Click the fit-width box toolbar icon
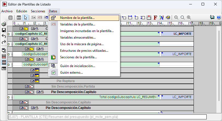The width and height of the screenshot is (222, 121). click(130, 18)
